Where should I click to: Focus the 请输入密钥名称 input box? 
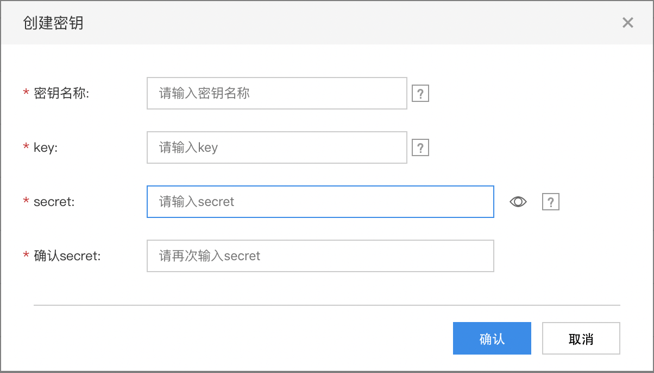277,93
